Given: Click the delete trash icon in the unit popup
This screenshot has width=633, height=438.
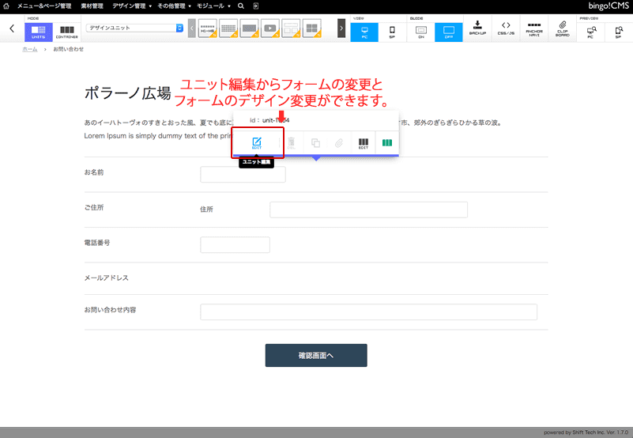Looking at the screenshot, I should coord(291,142).
